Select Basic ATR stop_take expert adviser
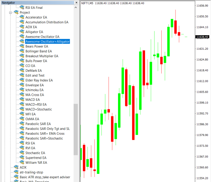Image resolution: width=211 pixels, height=182 pixels. (x=45, y=177)
